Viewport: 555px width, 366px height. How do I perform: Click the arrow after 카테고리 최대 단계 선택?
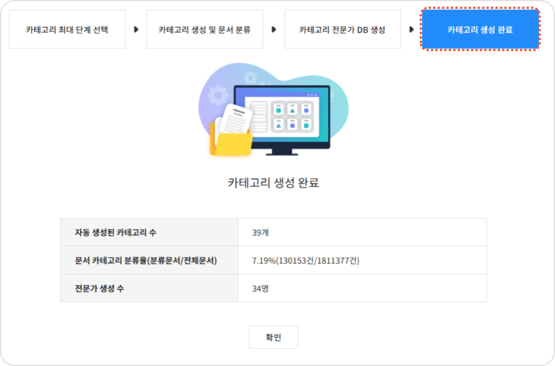click(x=136, y=30)
